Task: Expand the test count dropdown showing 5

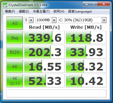Action: click(x=31, y=20)
